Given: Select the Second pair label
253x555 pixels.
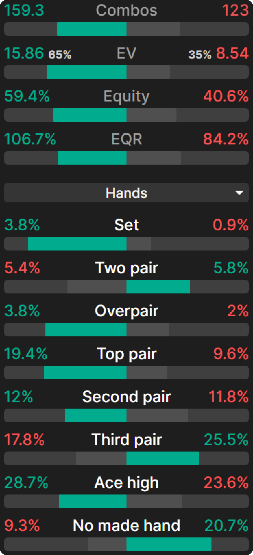Looking at the screenshot, I should (x=126, y=397).
